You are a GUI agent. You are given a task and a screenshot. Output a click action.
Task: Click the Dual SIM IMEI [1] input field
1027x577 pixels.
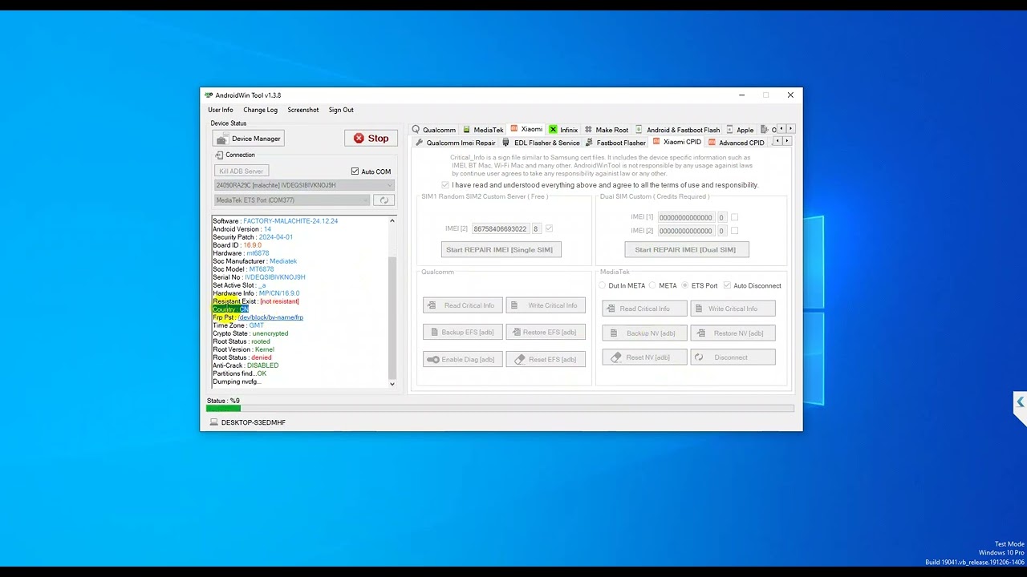(x=685, y=218)
